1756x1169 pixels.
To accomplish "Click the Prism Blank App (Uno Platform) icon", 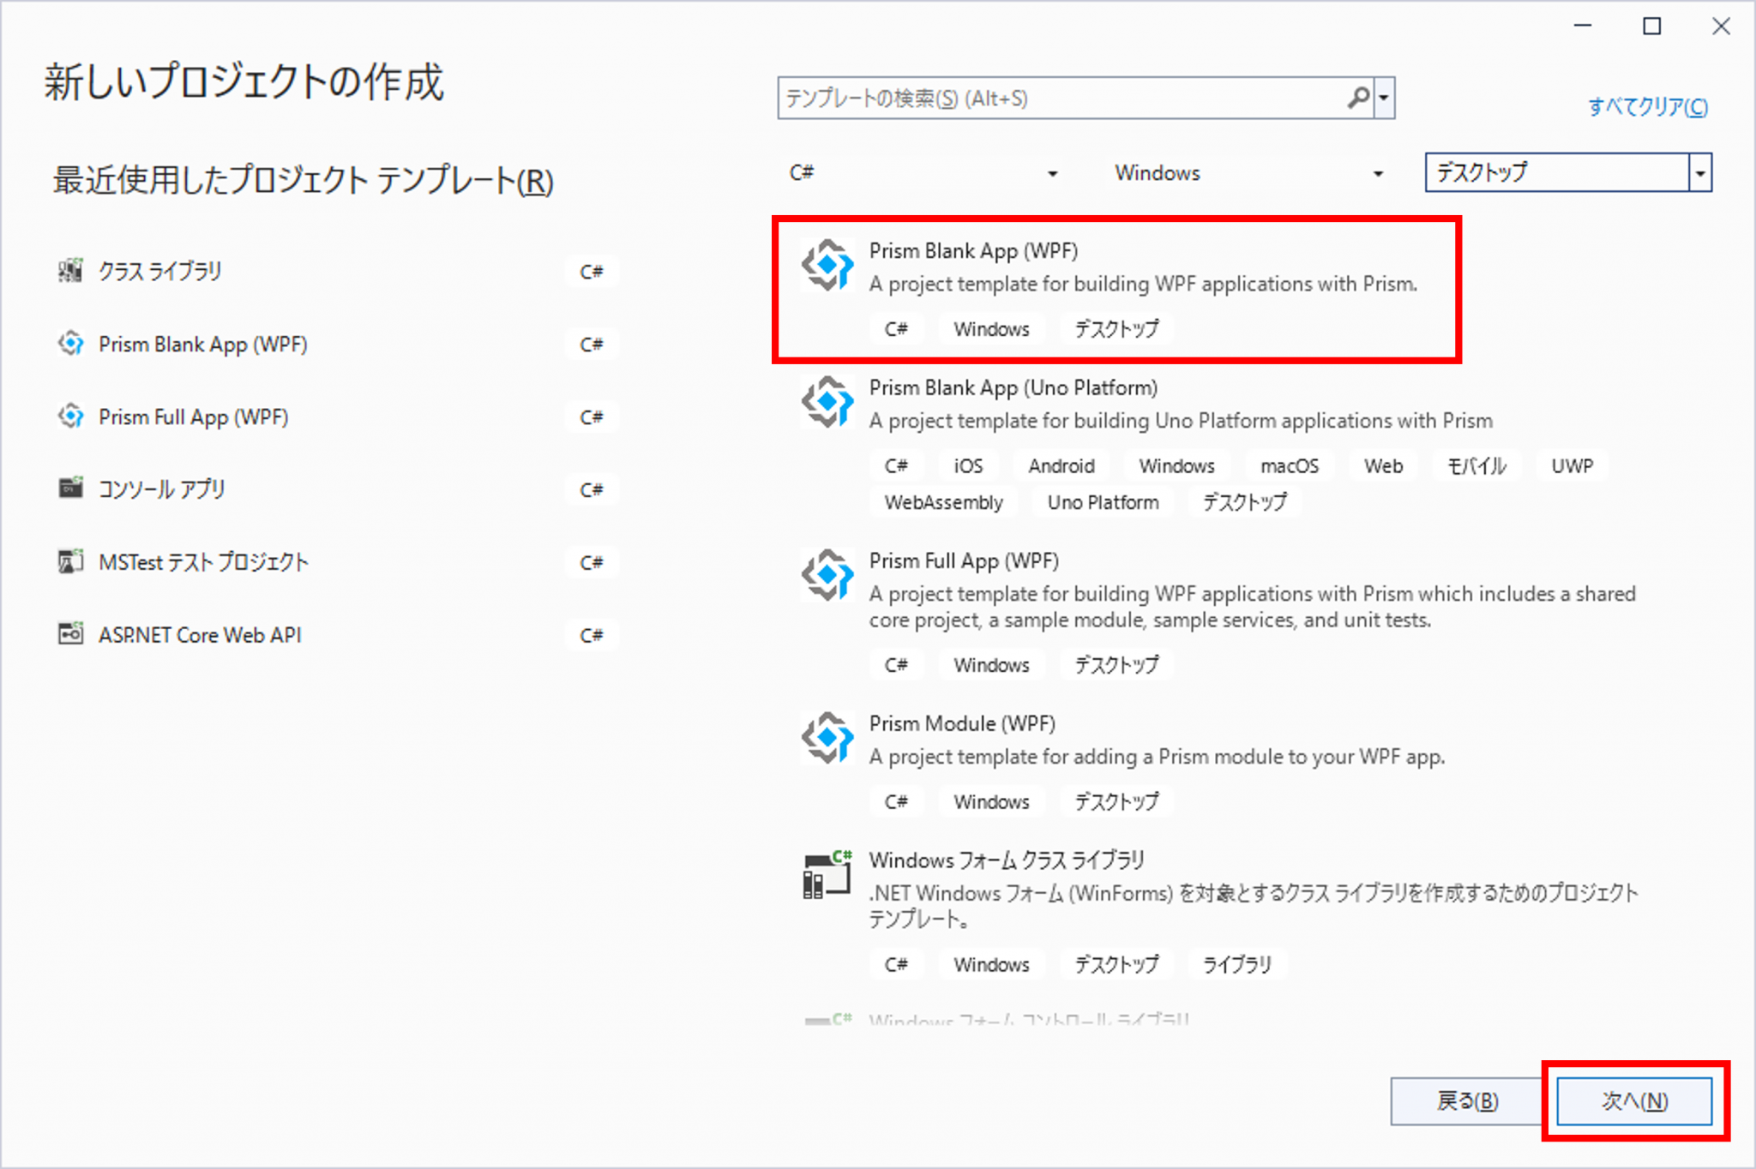I will point(826,403).
